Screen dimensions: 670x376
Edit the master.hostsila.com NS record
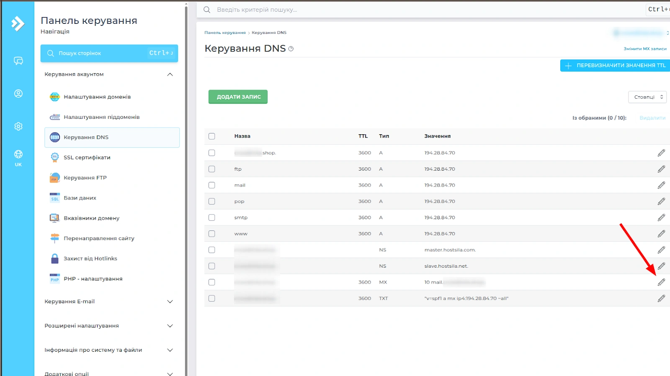point(661,250)
